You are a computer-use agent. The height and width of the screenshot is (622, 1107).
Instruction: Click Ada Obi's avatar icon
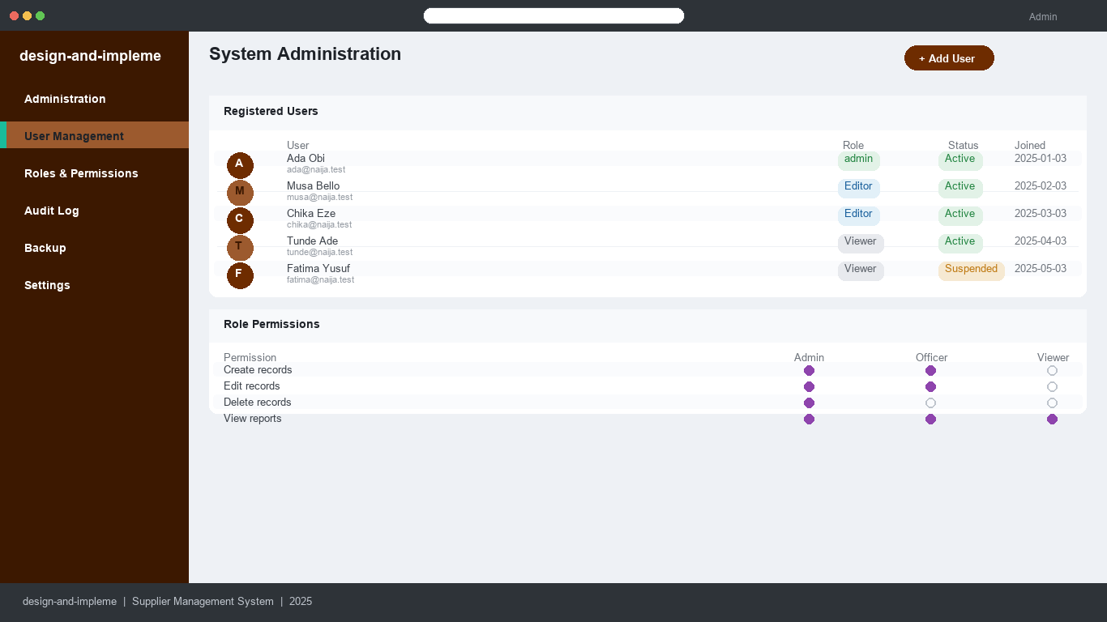pyautogui.click(x=240, y=165)
